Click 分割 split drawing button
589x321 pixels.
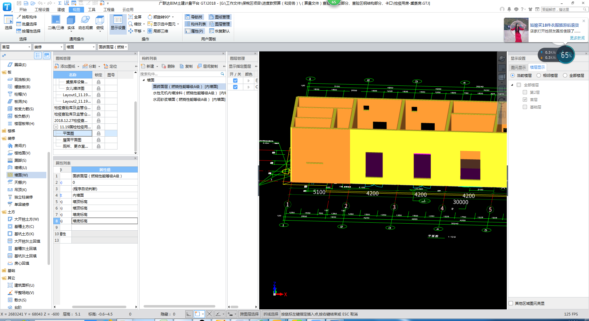coord(90,66)
